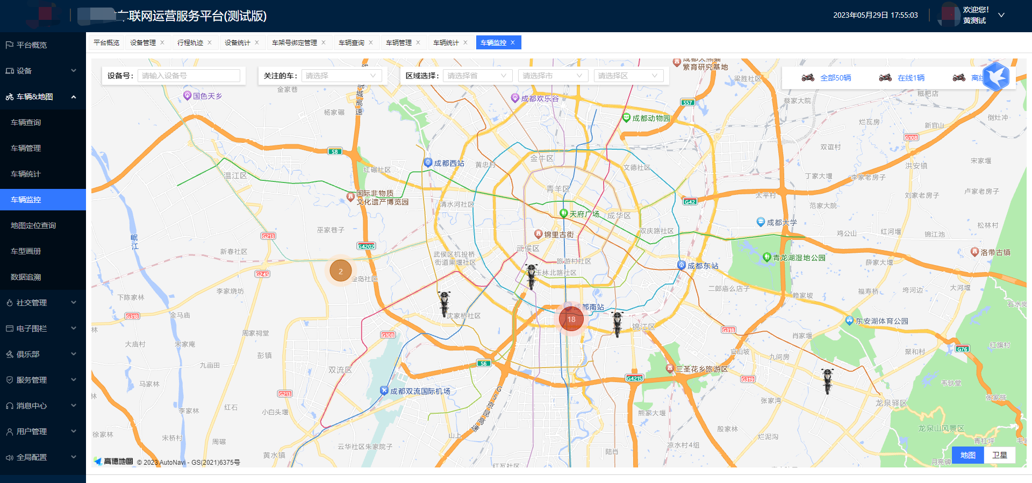
Task: Focus the 设备号 input field
Action: [x=189, y=76]
